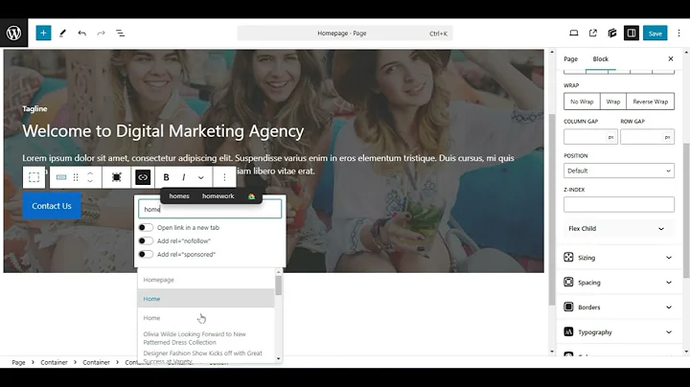
Task: Choose the Homepage link suggestion
Action: (206, 280)
